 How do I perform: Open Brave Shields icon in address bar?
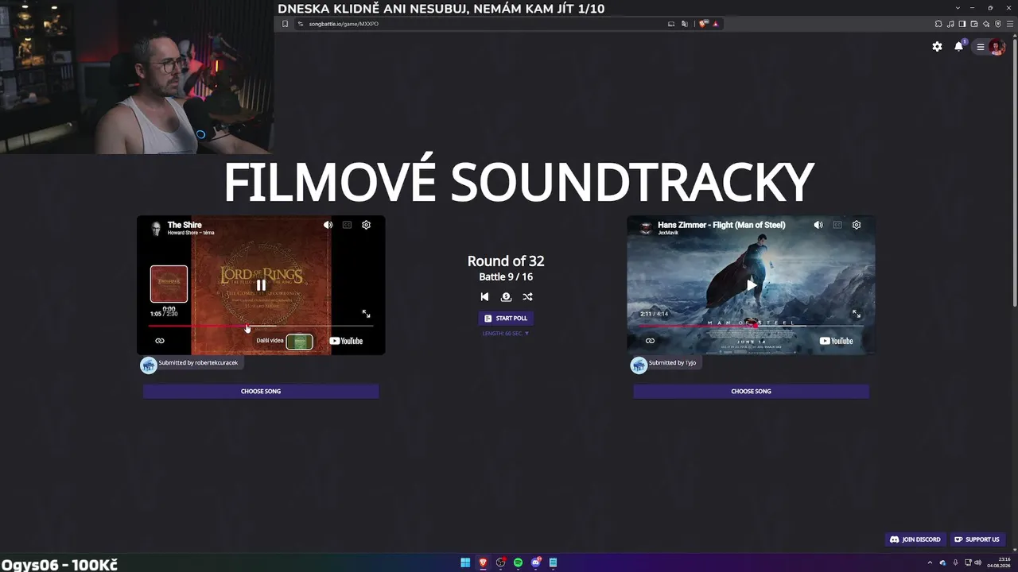(703, 24)
